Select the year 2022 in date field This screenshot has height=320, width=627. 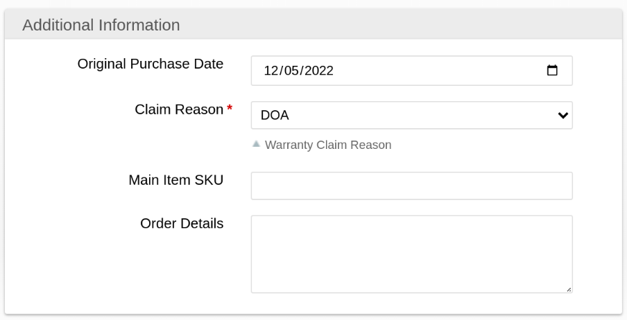click(x=318, y=71)
